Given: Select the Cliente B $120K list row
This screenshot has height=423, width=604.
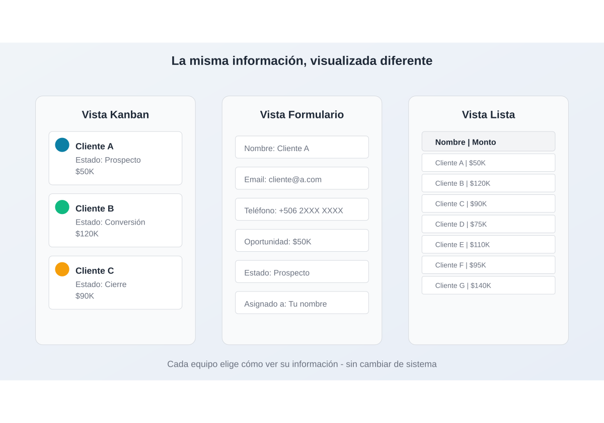Looking at the screenshot, I should 488,183.
